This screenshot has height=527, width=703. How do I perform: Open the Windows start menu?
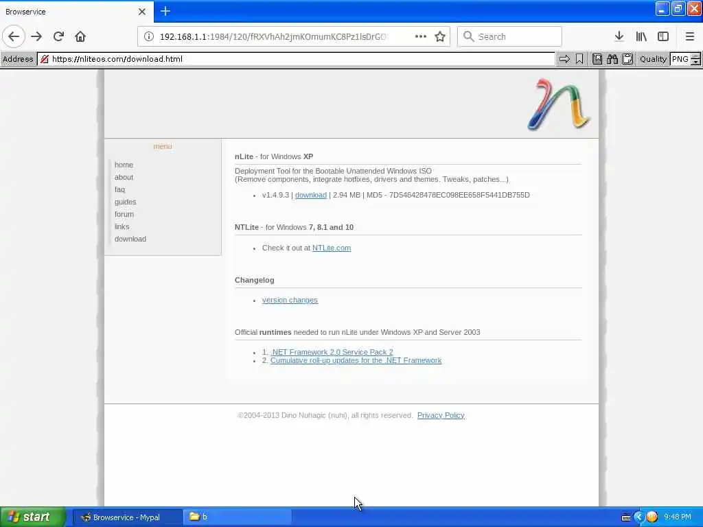click(x=33, y=517)
